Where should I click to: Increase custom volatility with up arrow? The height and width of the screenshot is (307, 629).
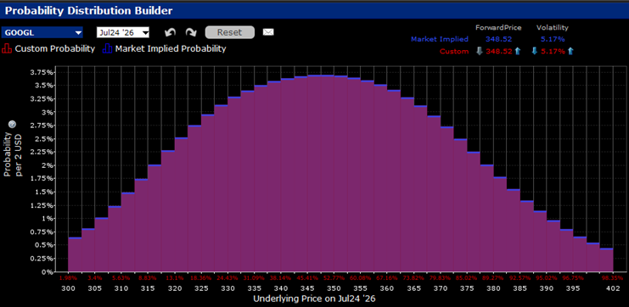[570, 51]
